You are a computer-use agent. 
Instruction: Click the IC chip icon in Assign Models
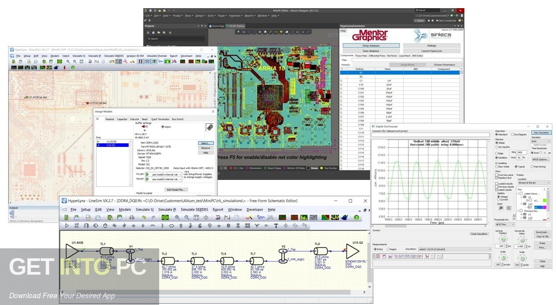click(x=210, y=128)
